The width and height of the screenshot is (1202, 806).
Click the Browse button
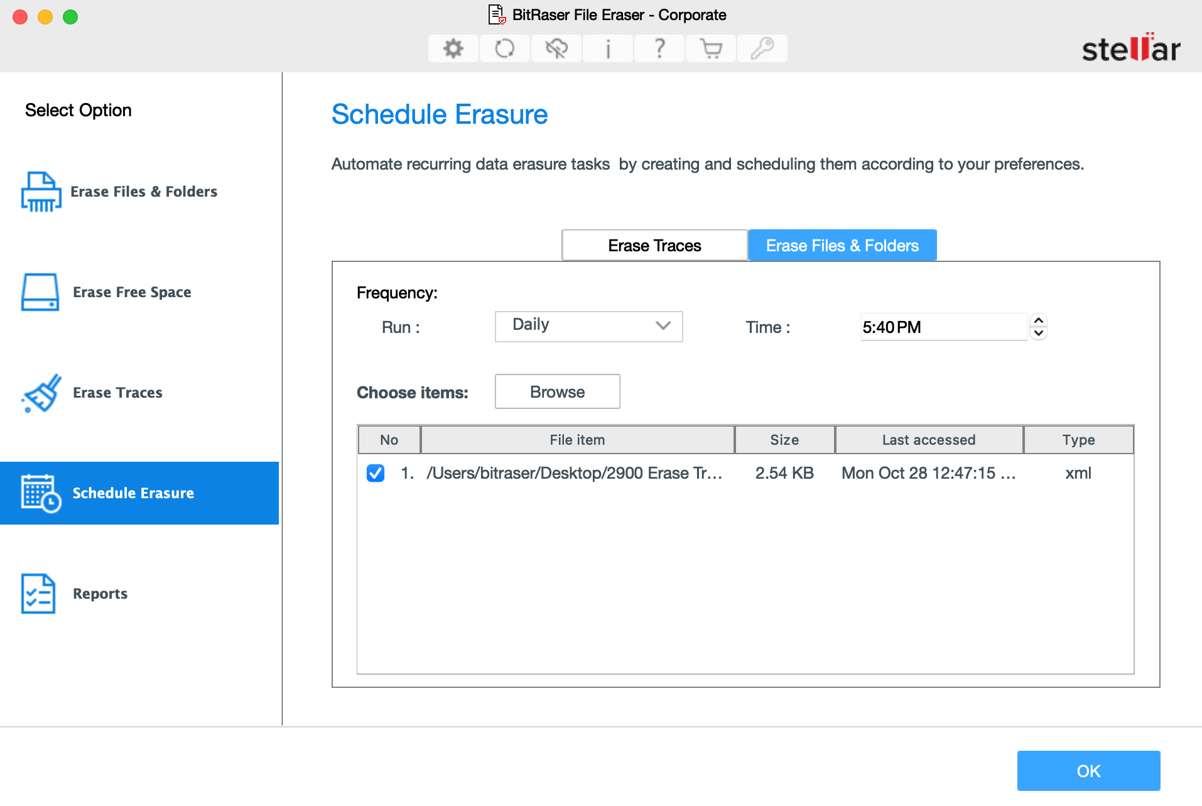click(558, 391)
